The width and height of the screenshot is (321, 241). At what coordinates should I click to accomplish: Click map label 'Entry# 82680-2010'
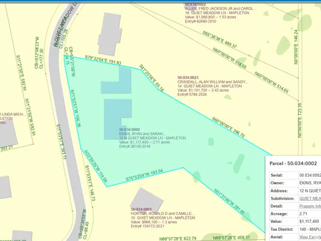tap(201, 21)
